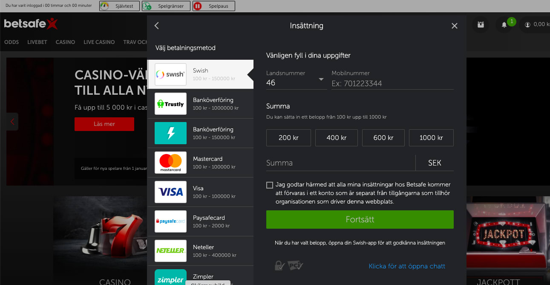Focus the Mobilnummer input field
Image resolution: width=550 pixels, height=285 pixels.
(392, 84)
